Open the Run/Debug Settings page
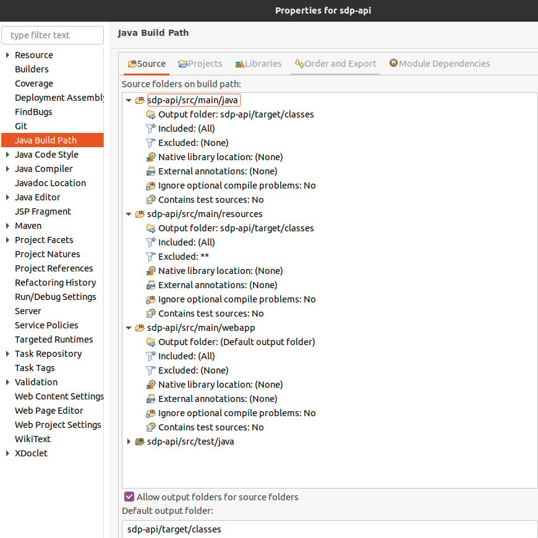The height and width of the screenshot is (538, 538). (56, 297)
